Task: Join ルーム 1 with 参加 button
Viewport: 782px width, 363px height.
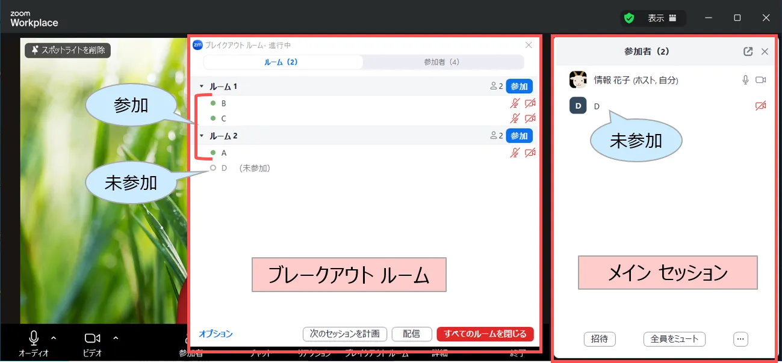Action: click(519, 87)
